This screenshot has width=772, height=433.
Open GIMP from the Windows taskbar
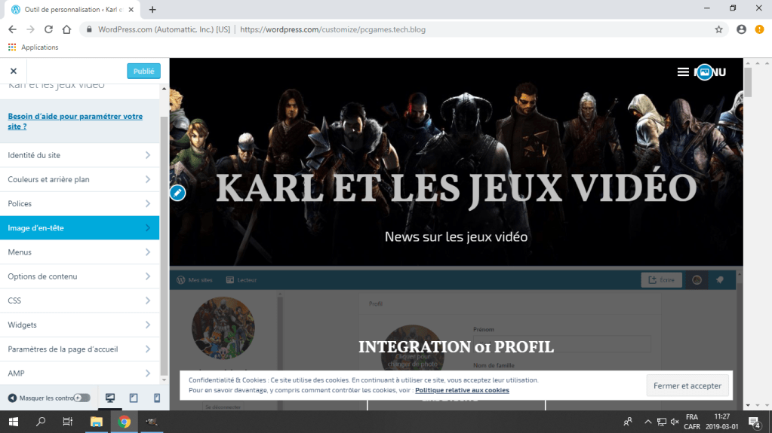tap(152, 422)
